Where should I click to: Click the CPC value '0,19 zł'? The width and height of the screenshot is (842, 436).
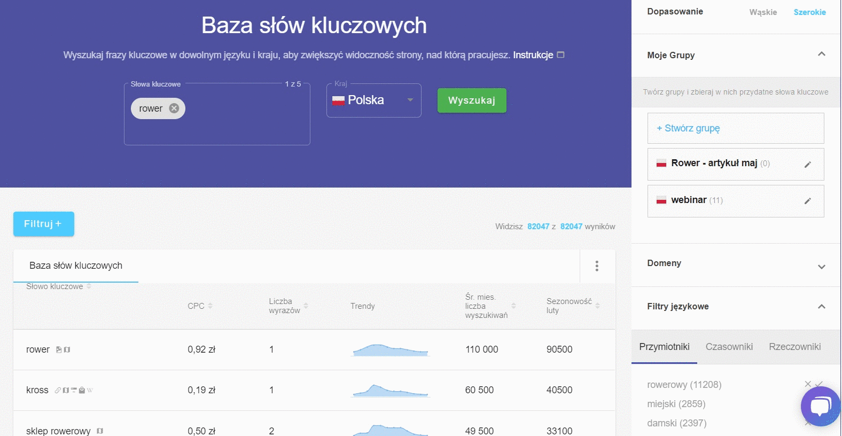tap(201, 390)
